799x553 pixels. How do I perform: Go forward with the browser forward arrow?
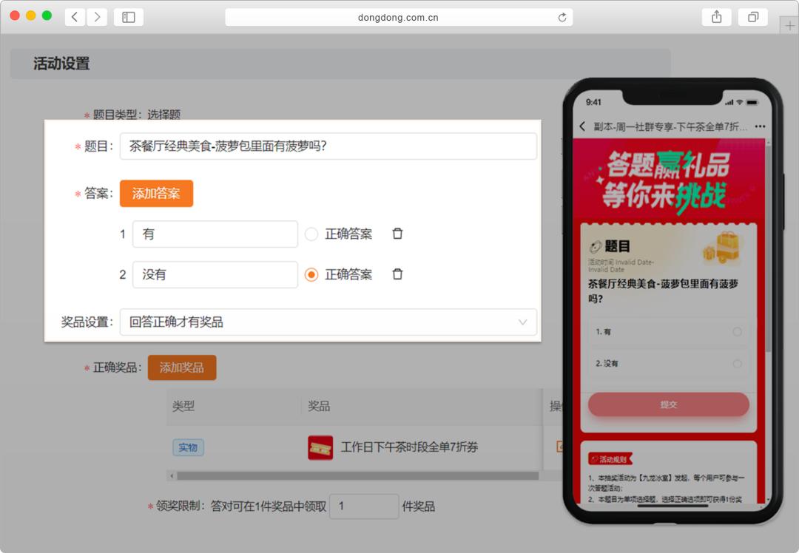click(97, 17)
